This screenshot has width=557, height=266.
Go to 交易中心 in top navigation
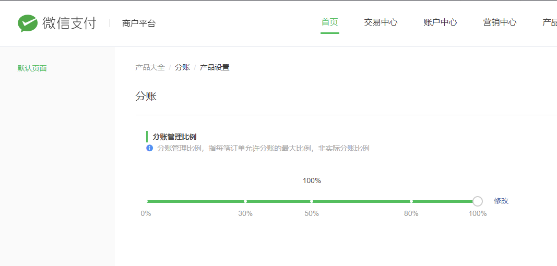pyautogui.click(x=381, y=22)
